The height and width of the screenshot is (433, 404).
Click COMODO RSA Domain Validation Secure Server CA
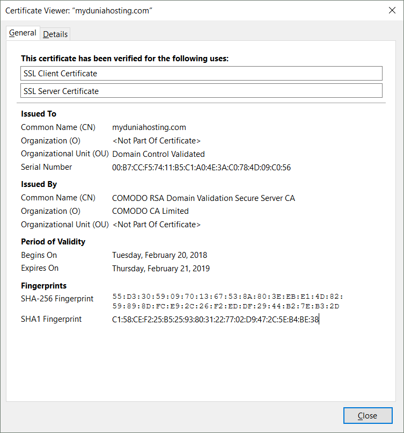203,198
